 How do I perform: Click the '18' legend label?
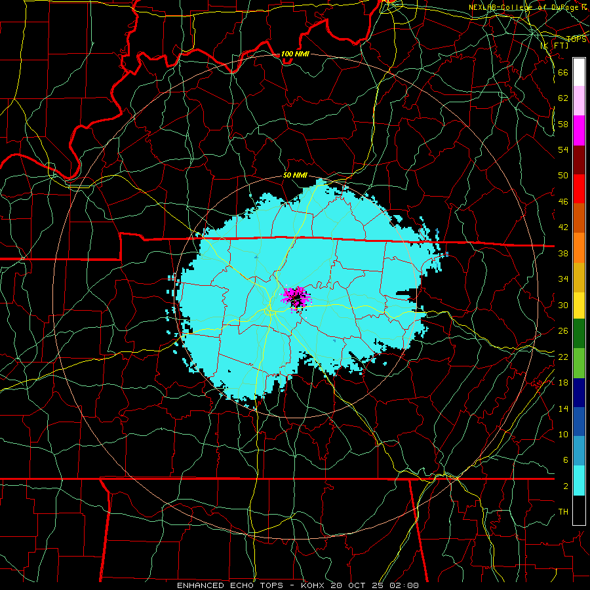[x=563, y=382]
